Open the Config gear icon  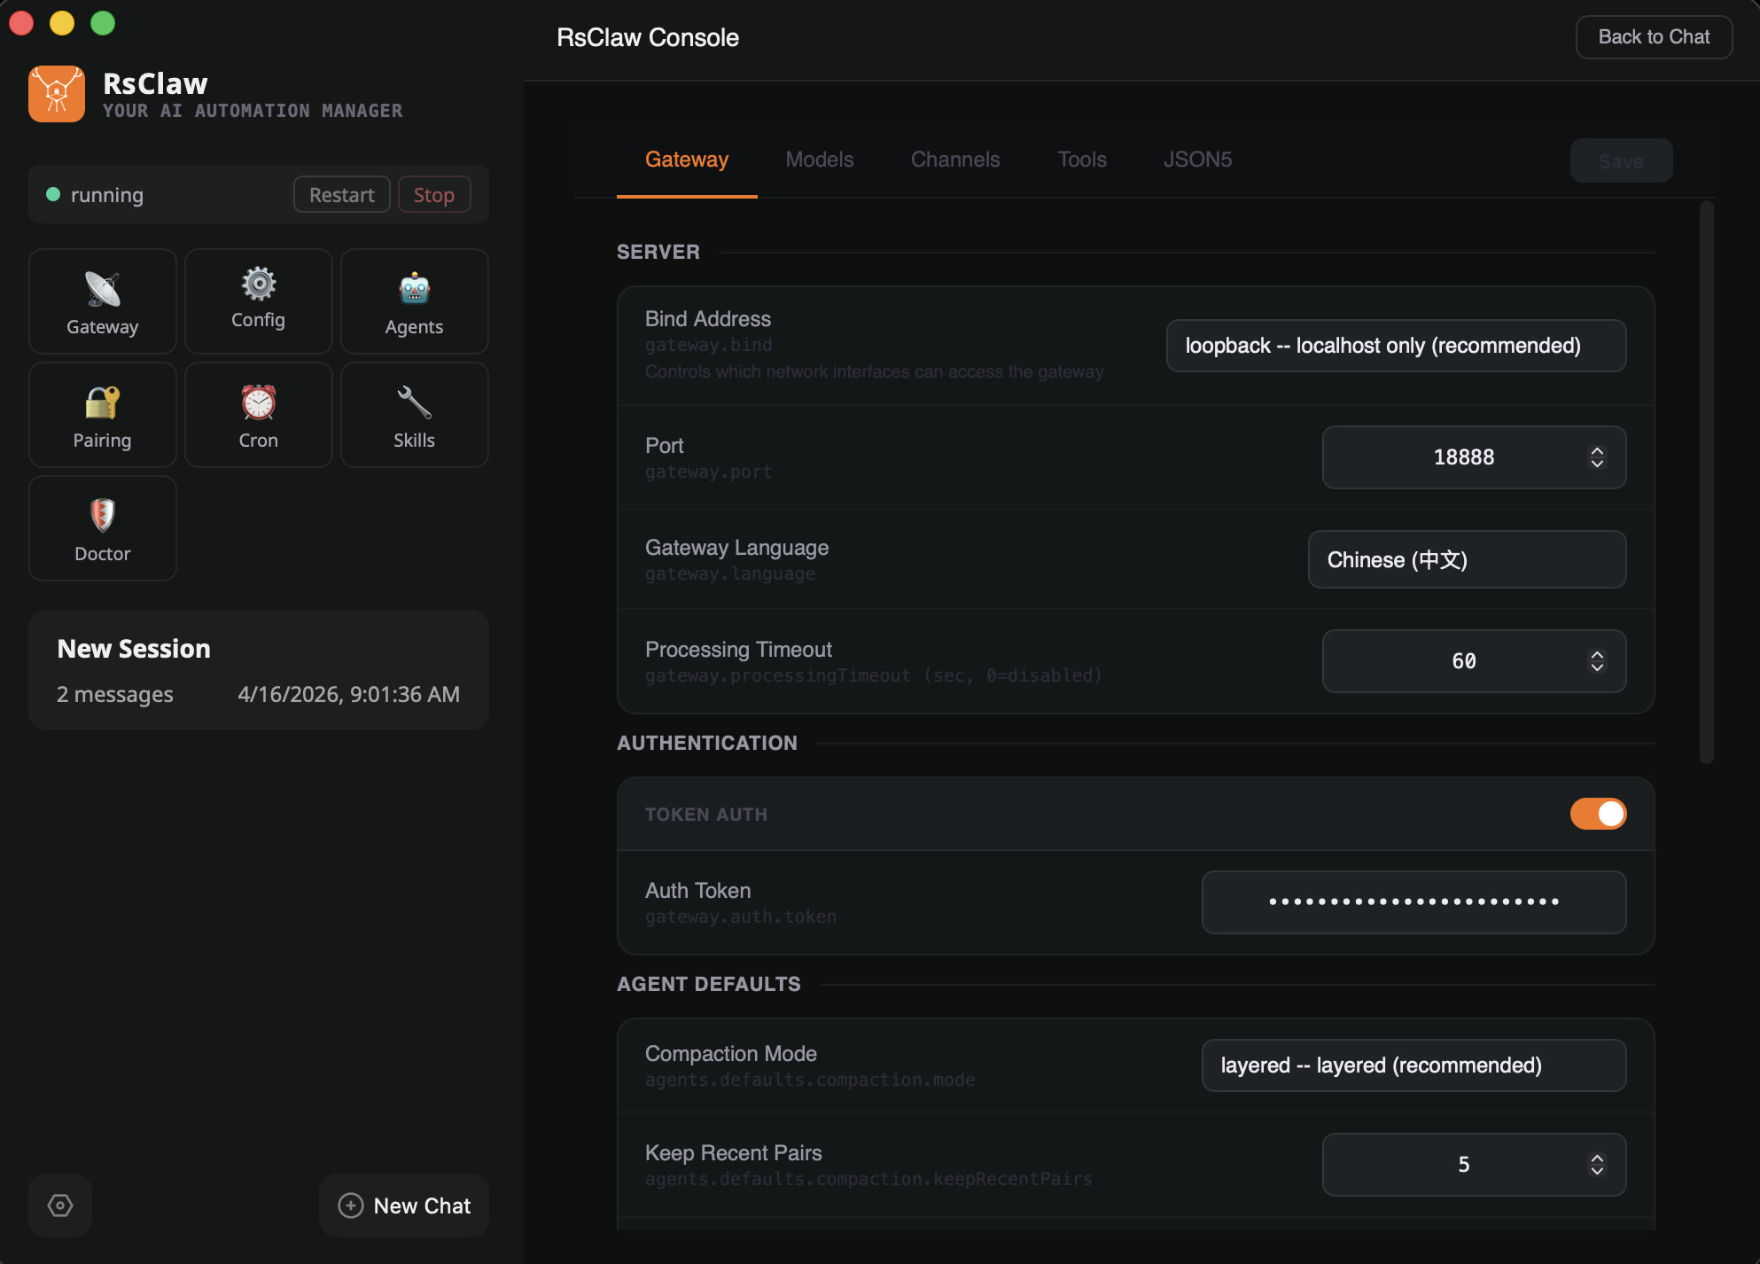258,300
